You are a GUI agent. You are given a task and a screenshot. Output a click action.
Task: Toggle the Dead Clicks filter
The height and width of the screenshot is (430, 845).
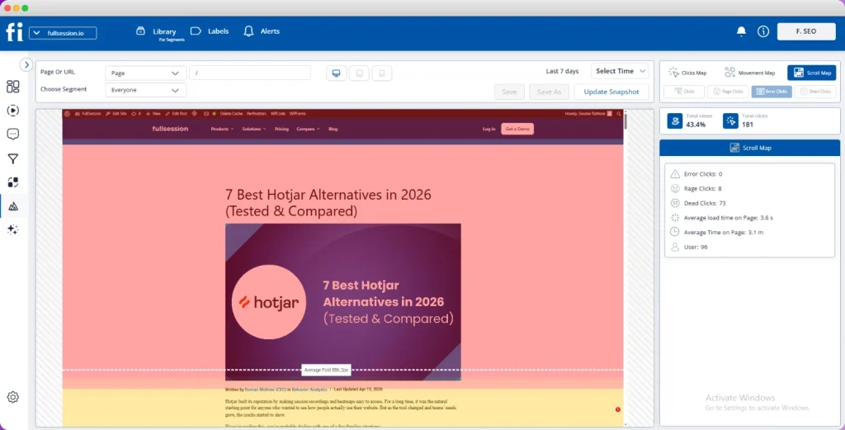pyautogui.click(x=815, y=92)
